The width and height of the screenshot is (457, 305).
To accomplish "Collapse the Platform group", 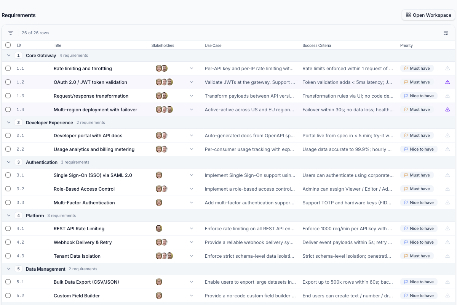I will pyautogui.click(x=9, y=216).
